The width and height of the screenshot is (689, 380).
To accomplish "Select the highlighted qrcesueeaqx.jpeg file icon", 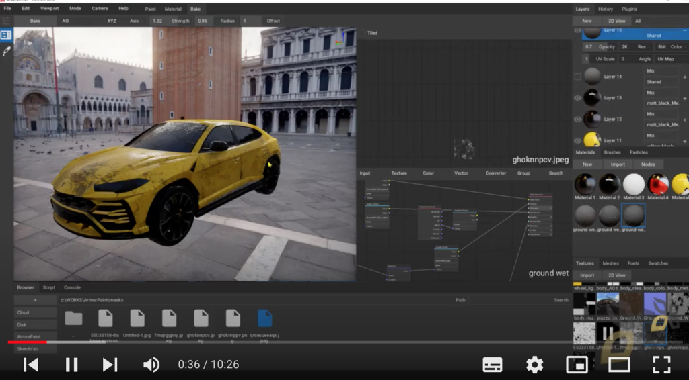I will pyautogui.click(x=264, y=318).
